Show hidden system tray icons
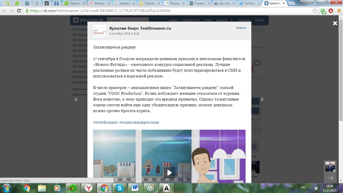Image resolution: width=343 pixels, height=193 pixels. coord(310,188)
